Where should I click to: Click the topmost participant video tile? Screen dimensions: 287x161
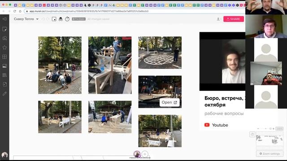click(266, 7)
